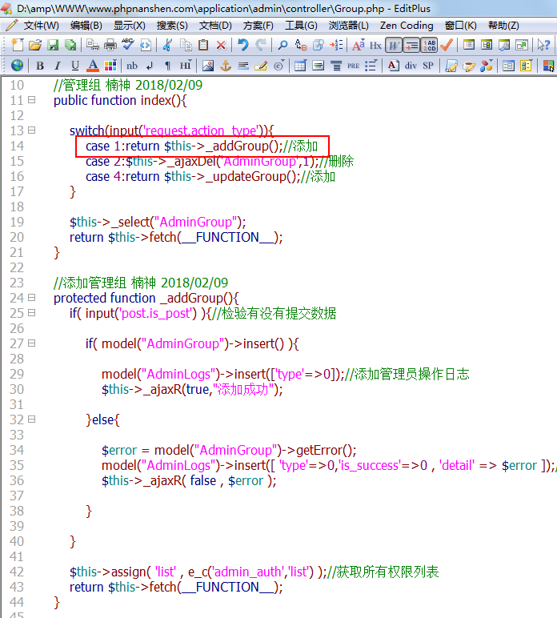
Task: Insert a PRE tag button
Action: 353,66
